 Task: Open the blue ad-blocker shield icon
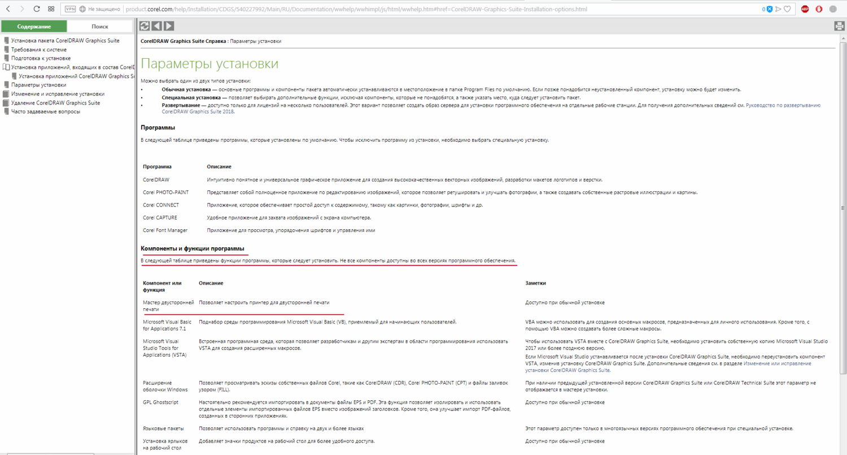point(769,9)
